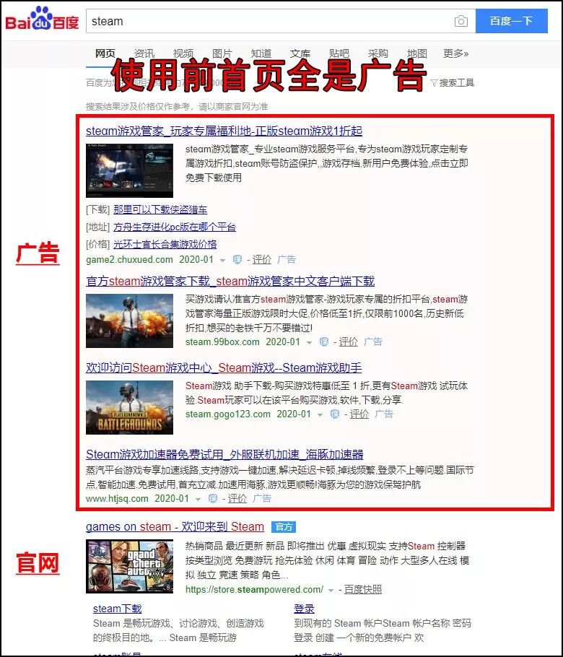This screenshot has width=563, height=657.
Task: Click 评价 link for steam.99box.com
Action: 349,342
